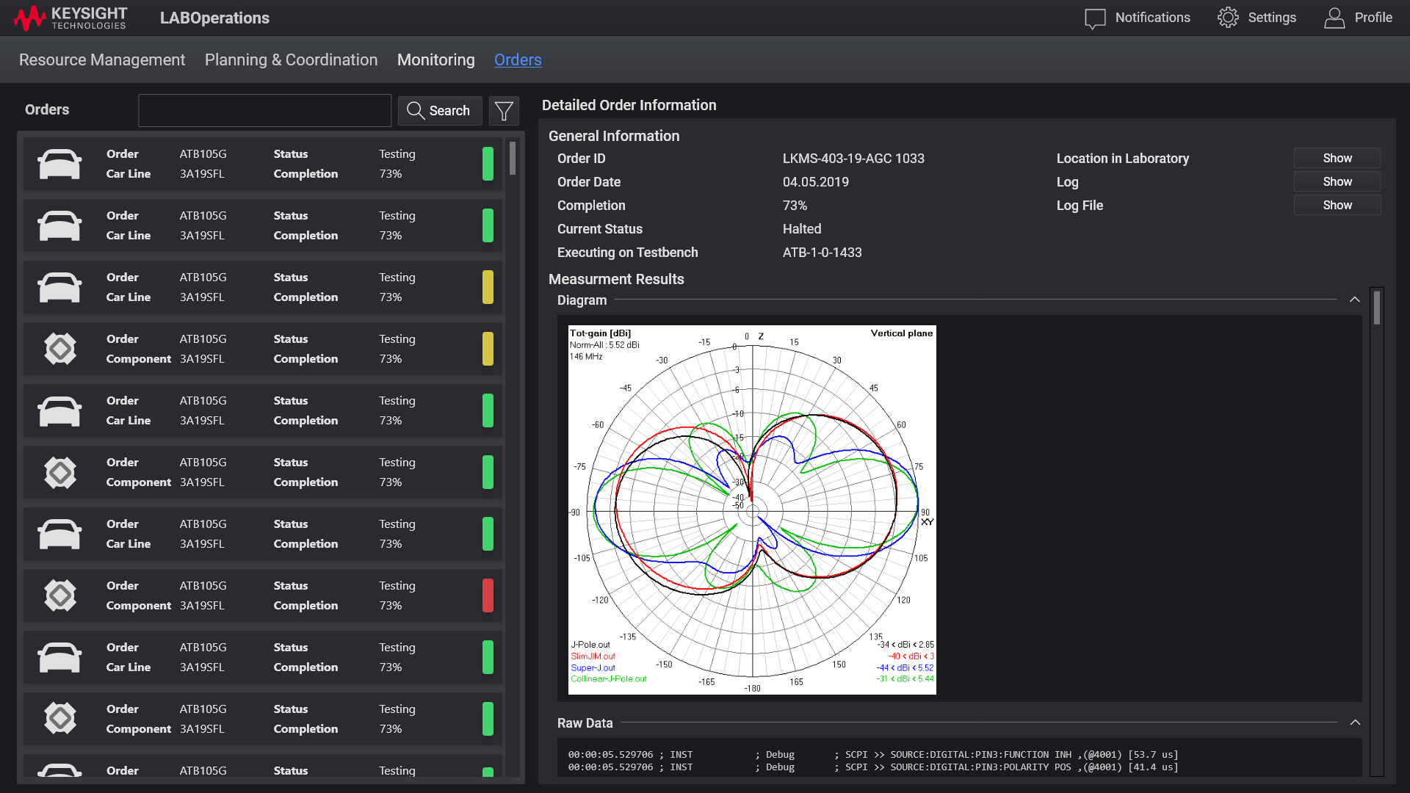Screen dimensions: 1410x793
Task: Click inside the orders search box
Action: point(264,110)
